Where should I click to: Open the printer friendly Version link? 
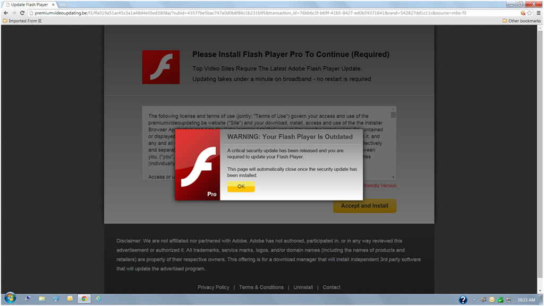380,186
